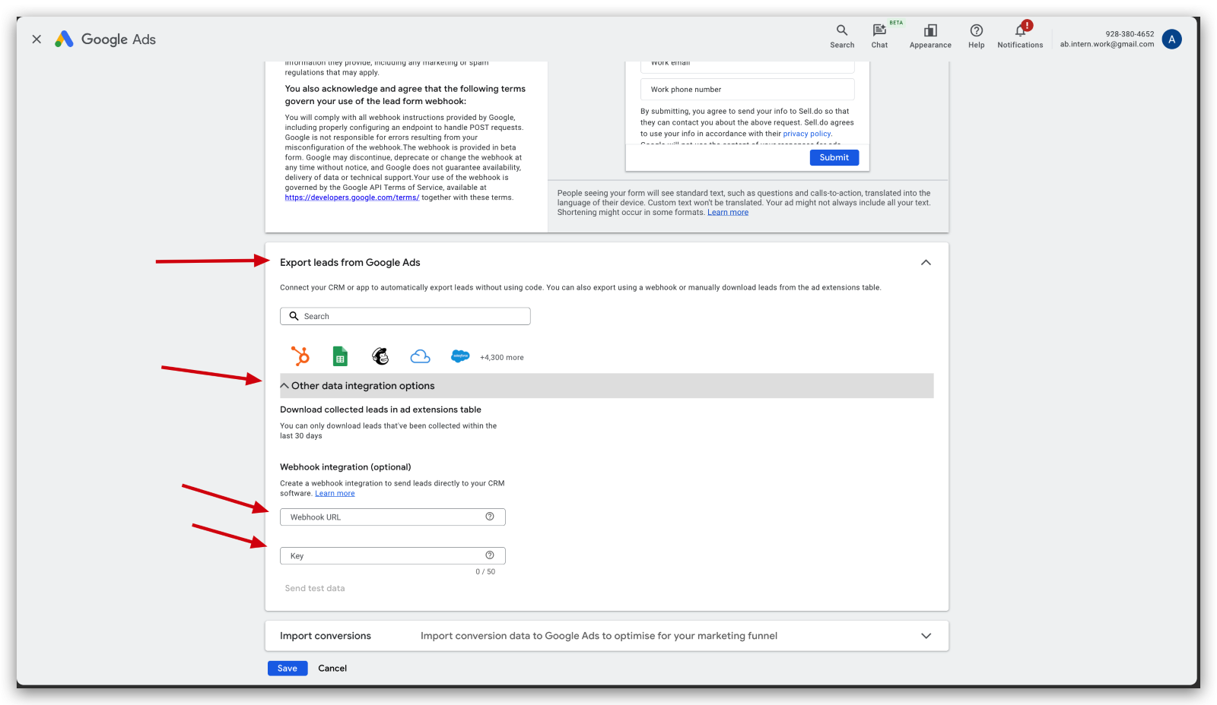Click '+4,300 more' integrations text

(x=502, y=358)
